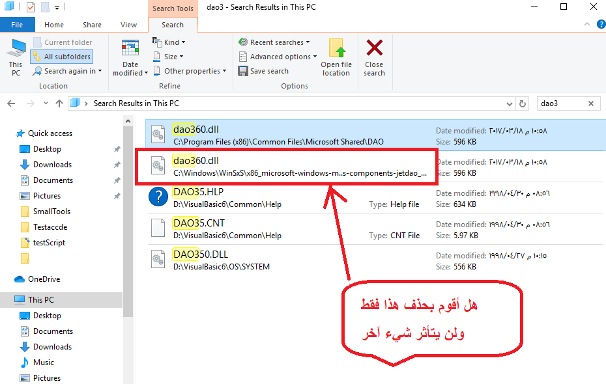Click the Refresh button in address bar
The width and height of the screenshot is (606, 384).
point(523,104)
